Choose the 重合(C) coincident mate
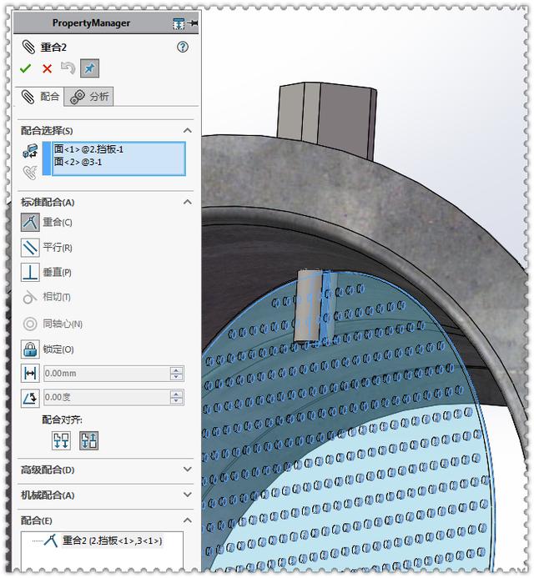534x578 pixels. (30, 223)
